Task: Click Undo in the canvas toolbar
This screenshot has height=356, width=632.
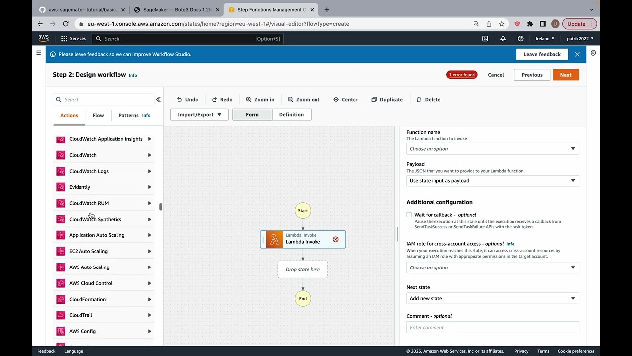Action: coord(187,100)
